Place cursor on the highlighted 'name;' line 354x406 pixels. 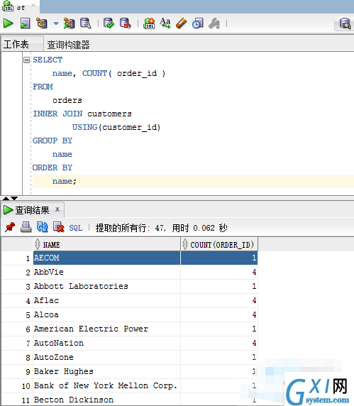pos(65,181)
